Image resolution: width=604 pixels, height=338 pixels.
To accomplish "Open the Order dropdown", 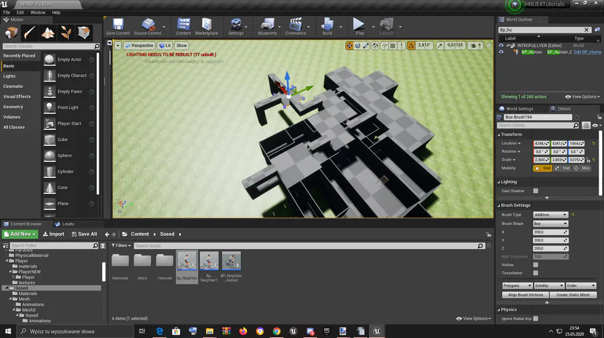I will 581,285.
